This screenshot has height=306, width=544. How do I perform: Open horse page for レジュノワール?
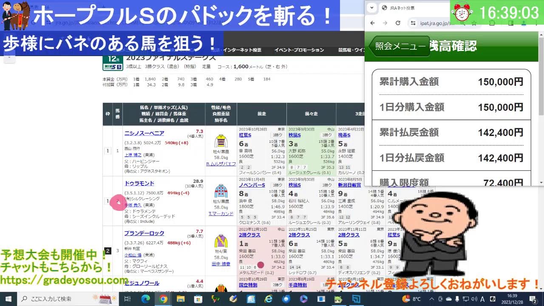(142, 283)
